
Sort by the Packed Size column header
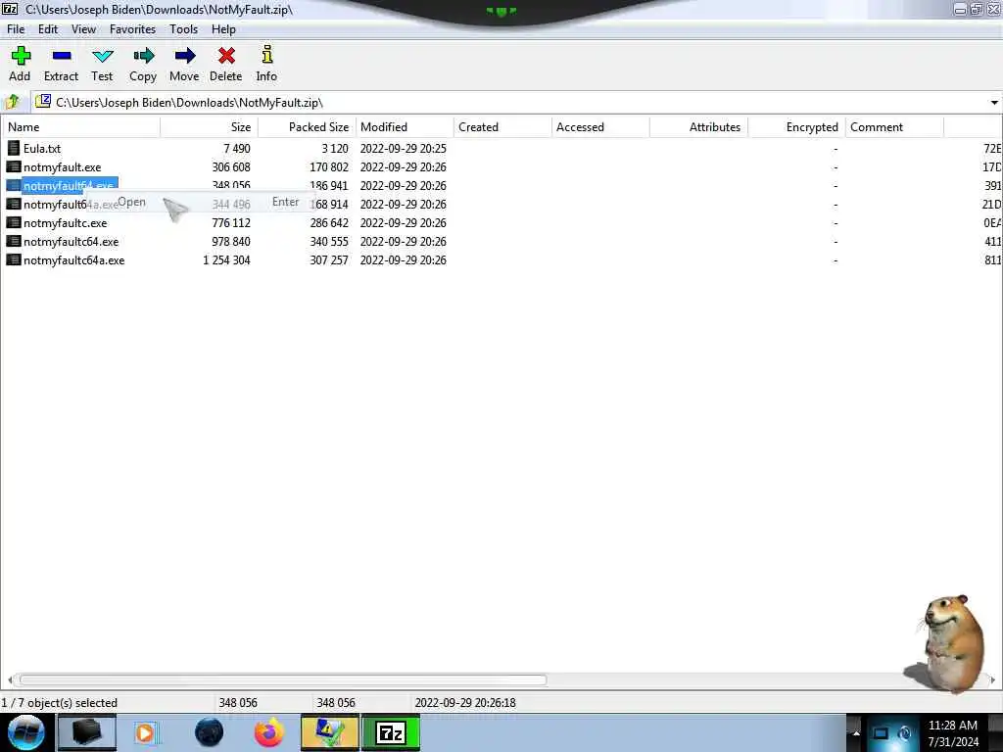point(307,127)
